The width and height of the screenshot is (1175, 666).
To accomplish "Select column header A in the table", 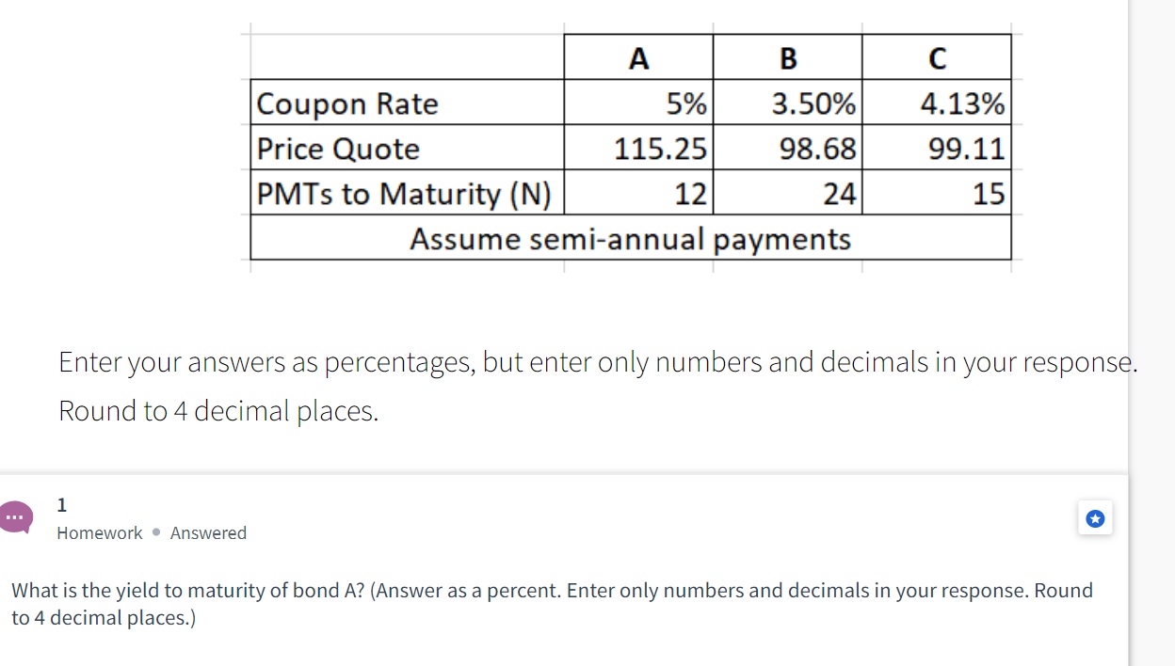I will click(638, 57).
